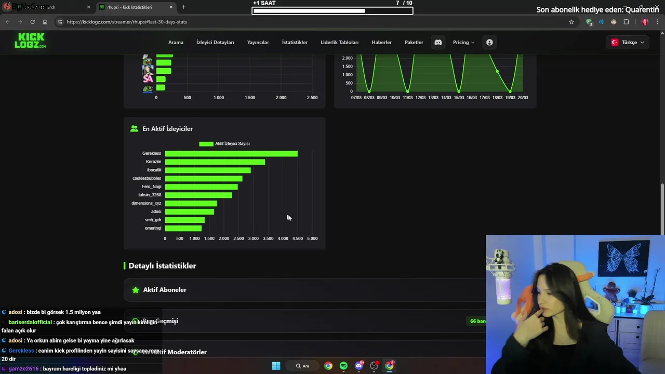Open the Windows Start menu
Image resolution: width=665 pixels, height=374 pixels.
[276, 366]
